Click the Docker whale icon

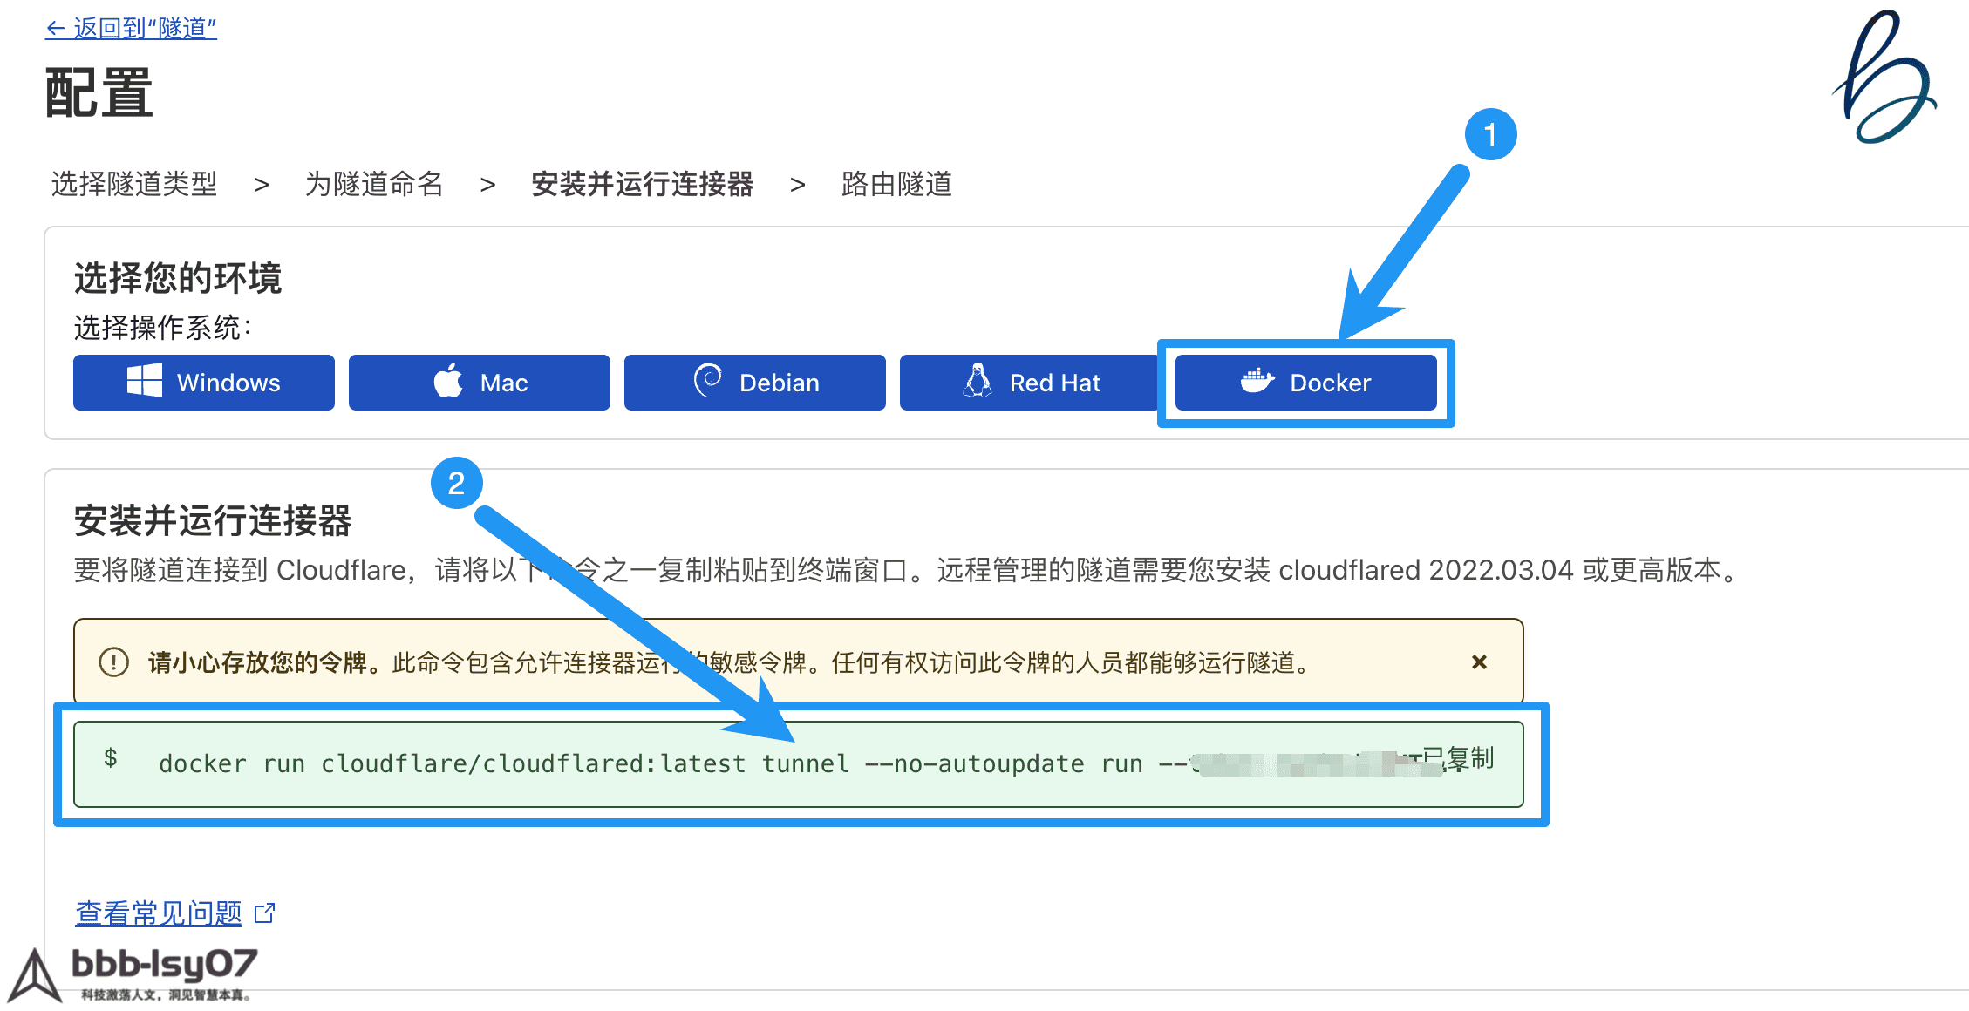point(1257,381)
